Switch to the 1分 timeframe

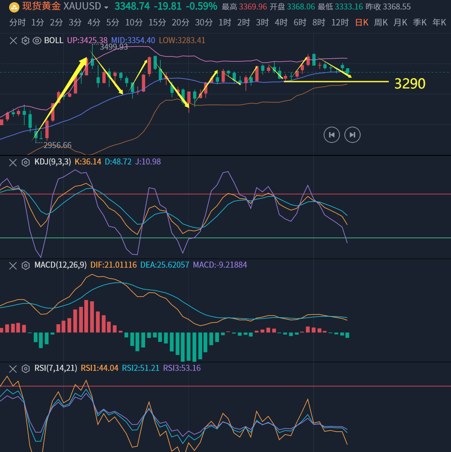38,22
